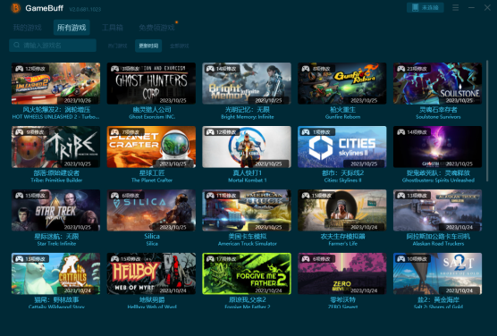Open the 免费领游戏 tab

[x=157, y=28]
